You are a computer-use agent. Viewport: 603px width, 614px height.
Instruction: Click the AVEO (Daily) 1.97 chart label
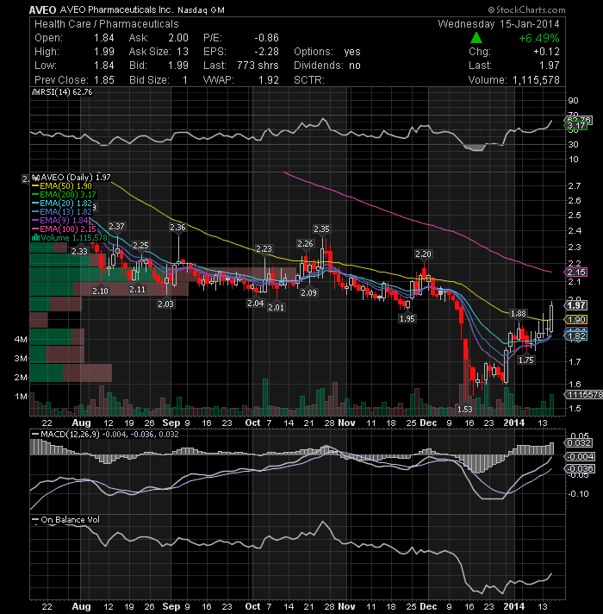[x=71, y=178]
